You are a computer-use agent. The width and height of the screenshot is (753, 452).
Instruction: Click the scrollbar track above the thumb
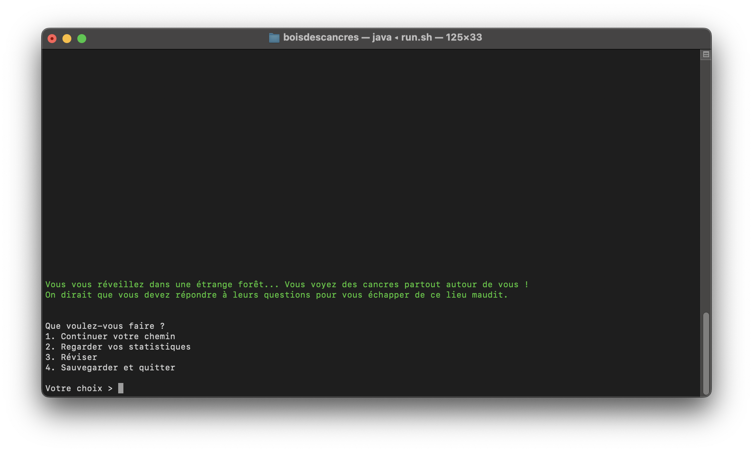click(x=706, y=186)
